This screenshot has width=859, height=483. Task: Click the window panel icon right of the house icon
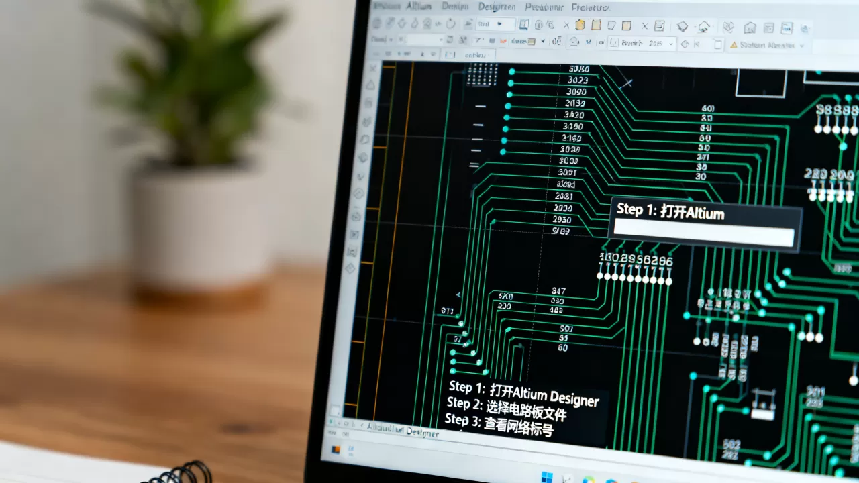coord(768,28)
